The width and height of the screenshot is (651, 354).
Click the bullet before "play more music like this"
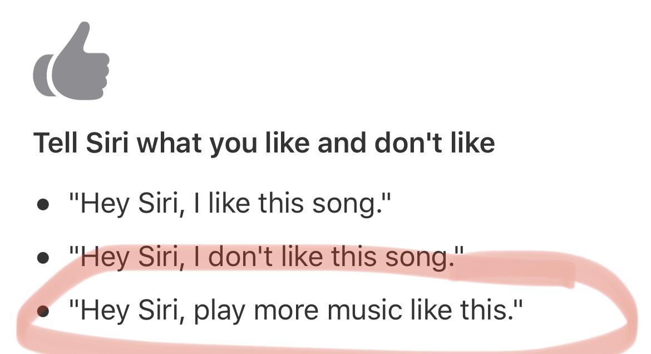pos(43,311)
